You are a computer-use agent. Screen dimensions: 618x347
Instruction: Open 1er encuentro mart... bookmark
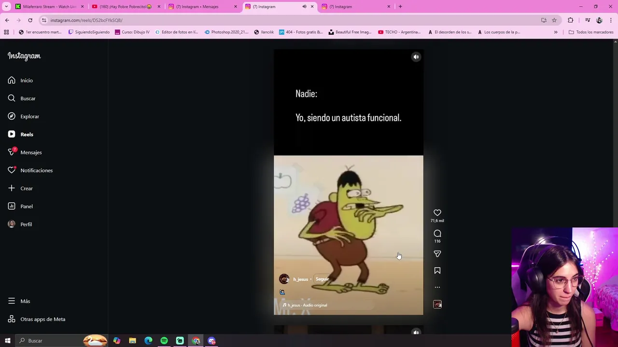point(40,32)
